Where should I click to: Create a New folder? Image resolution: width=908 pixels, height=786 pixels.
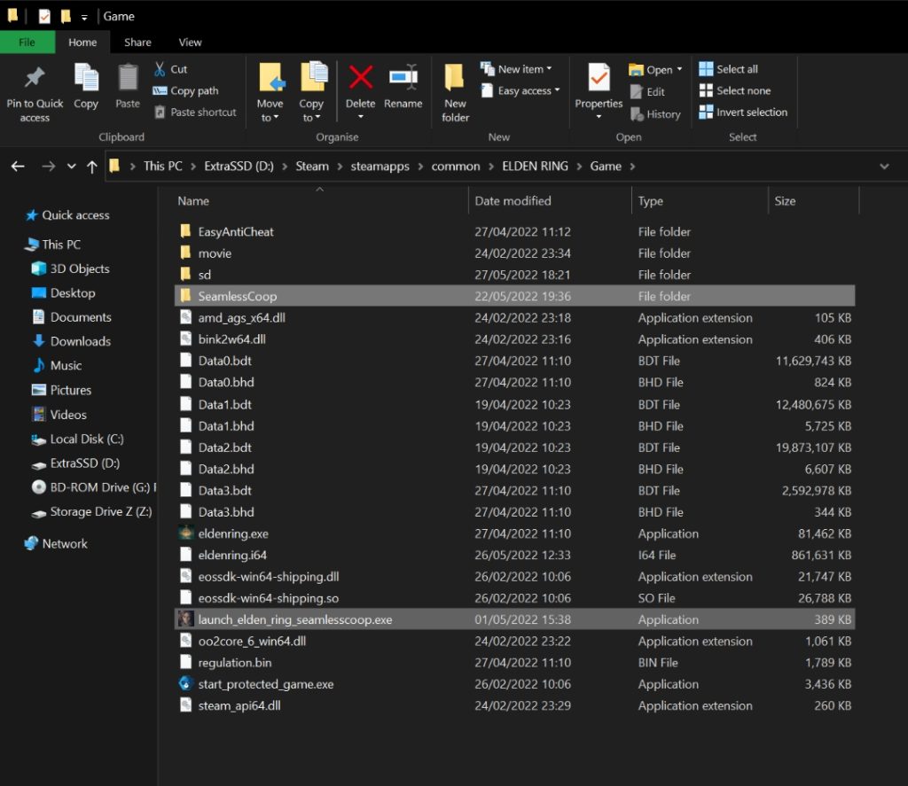[455, 93]
